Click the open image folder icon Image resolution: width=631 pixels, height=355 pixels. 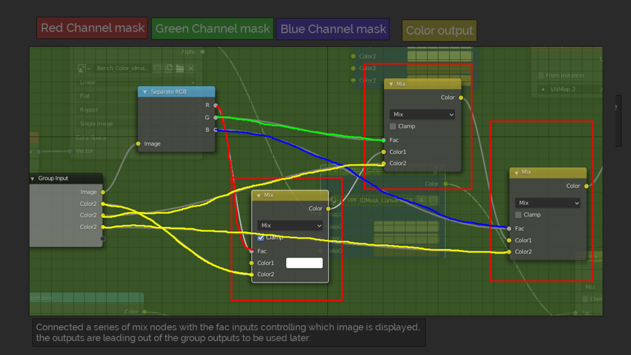click(x=180, y=68)
